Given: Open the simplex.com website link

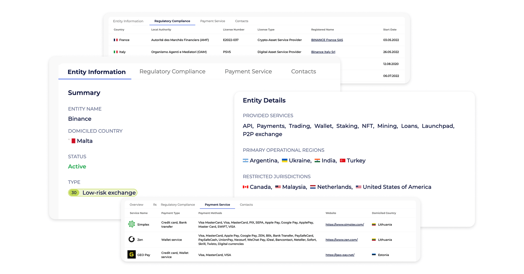Looking at the screenshot, I should tap(345, 225).
